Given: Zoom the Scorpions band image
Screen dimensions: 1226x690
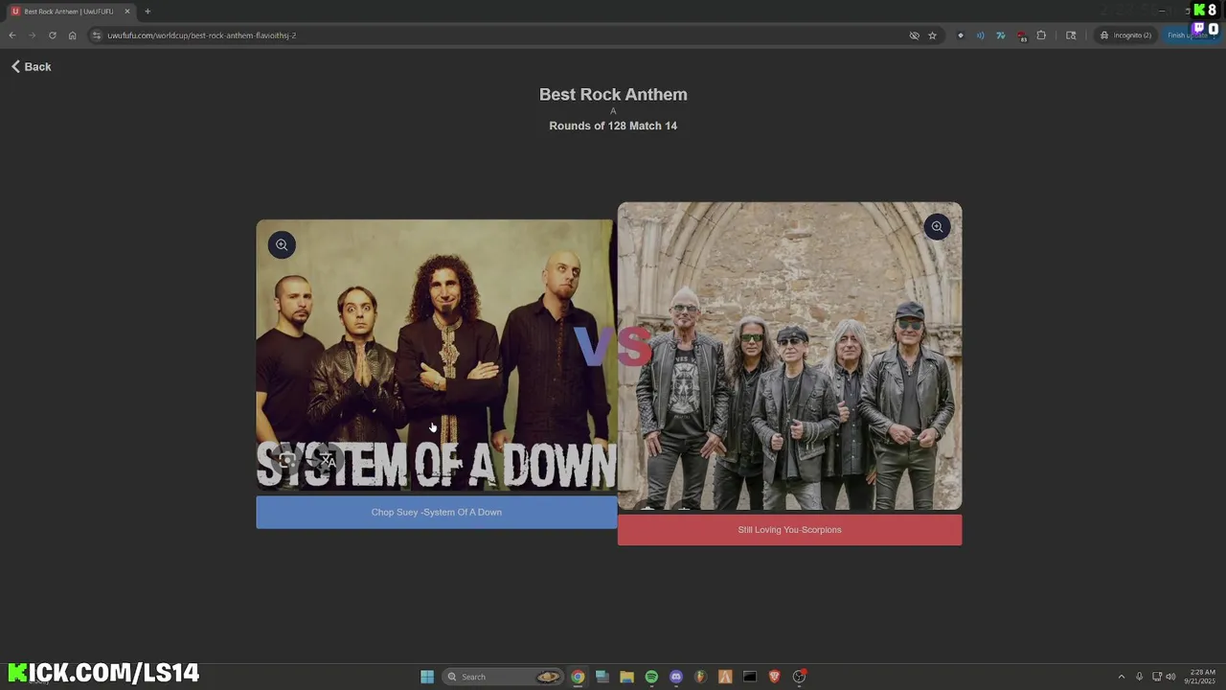Looking at the screenshot, I should point(937,227).
